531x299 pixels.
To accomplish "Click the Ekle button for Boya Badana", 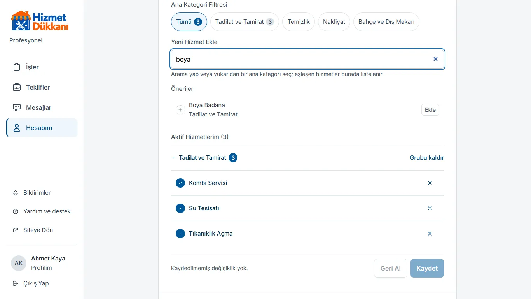I will (x=430, y=110).
